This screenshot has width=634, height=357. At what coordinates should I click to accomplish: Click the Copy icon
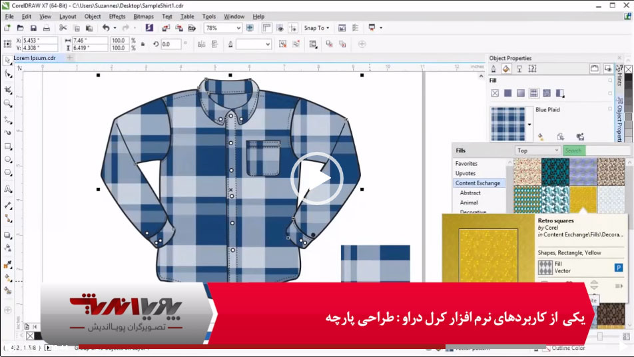(77, 28)
